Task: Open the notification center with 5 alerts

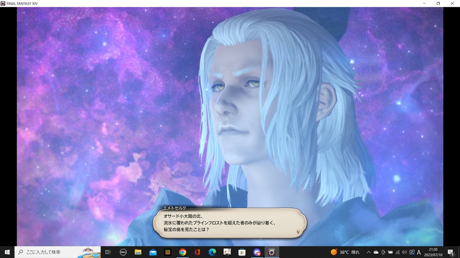Action: coord(451,252)
